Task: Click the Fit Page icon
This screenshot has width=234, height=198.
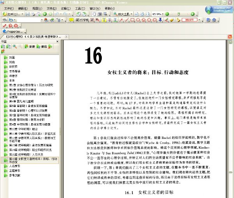Action: pyautogui.click(x=142, y=14)
